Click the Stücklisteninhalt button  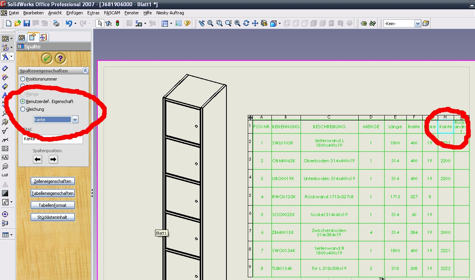[53, 217]
